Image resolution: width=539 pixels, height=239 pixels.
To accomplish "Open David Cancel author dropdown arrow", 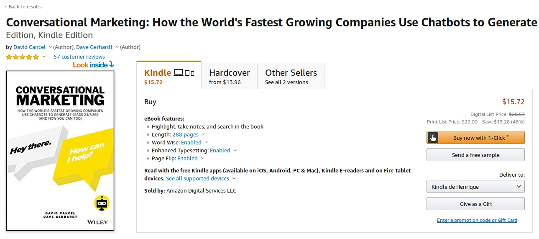I will (x=50, y=47).
